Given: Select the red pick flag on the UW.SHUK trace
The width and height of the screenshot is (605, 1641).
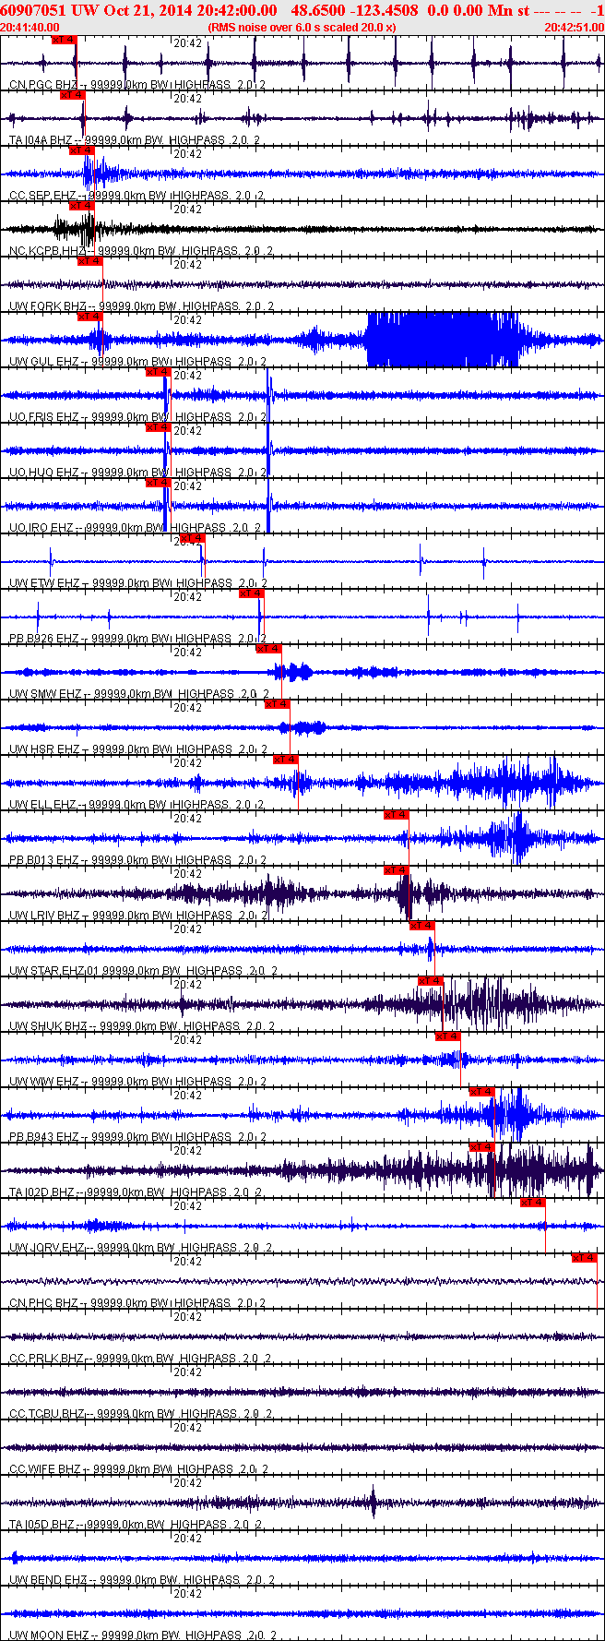Looking at the screenshot, I should tap(431, 981).
